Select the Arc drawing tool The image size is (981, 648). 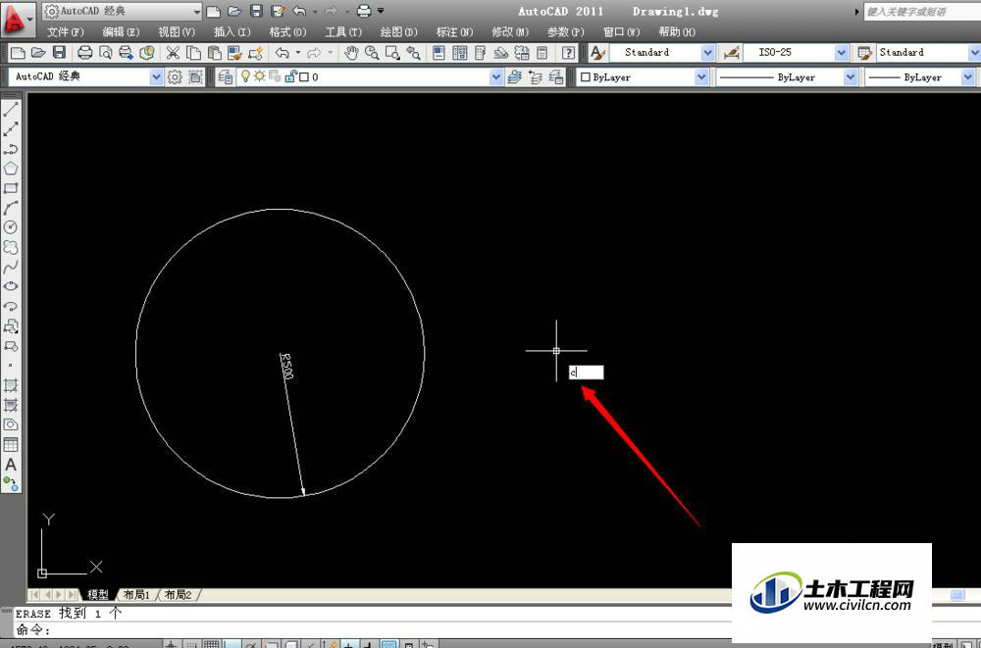[11, 208]
